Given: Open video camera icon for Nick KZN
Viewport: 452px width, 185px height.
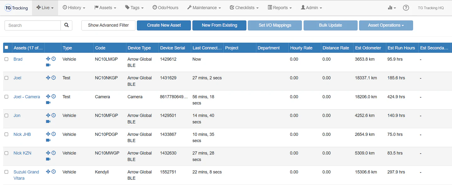Looking at the screenshot, I should (48, 159).
